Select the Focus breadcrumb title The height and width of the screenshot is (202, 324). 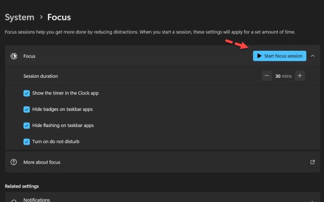point(59,17)
